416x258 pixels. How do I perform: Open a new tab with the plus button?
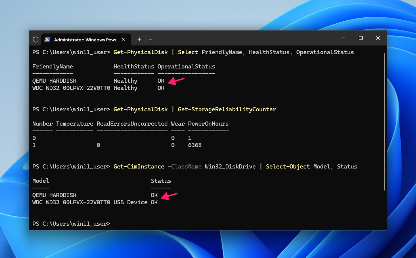tap(139, 39)
